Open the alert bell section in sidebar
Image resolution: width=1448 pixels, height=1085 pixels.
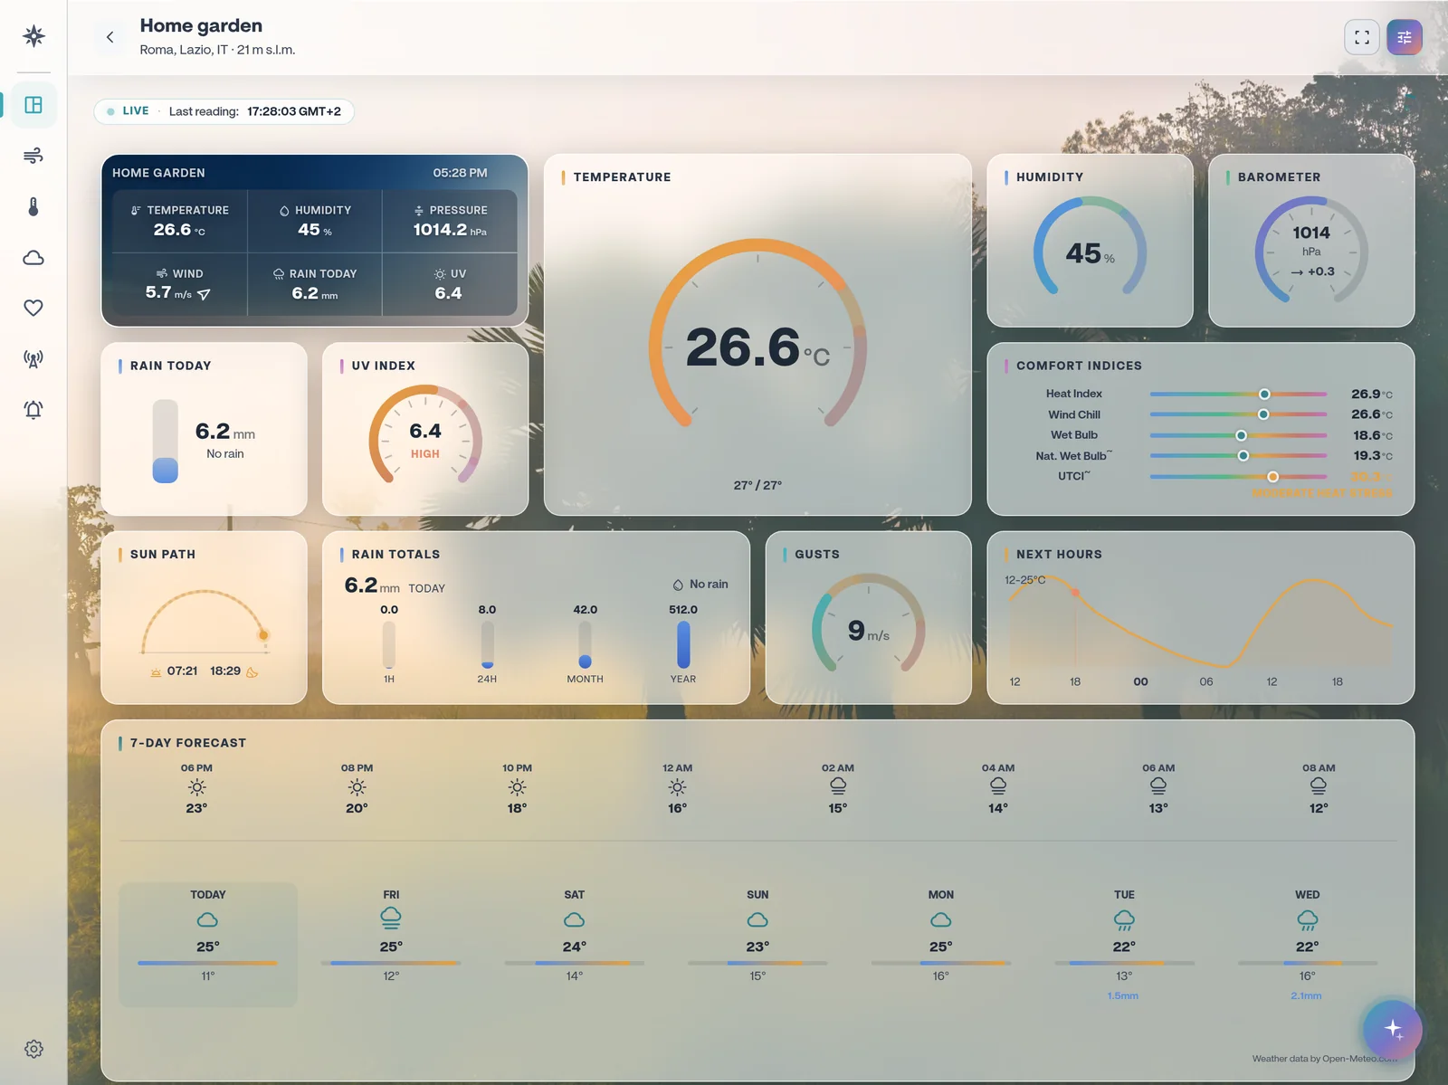[33, 410]
